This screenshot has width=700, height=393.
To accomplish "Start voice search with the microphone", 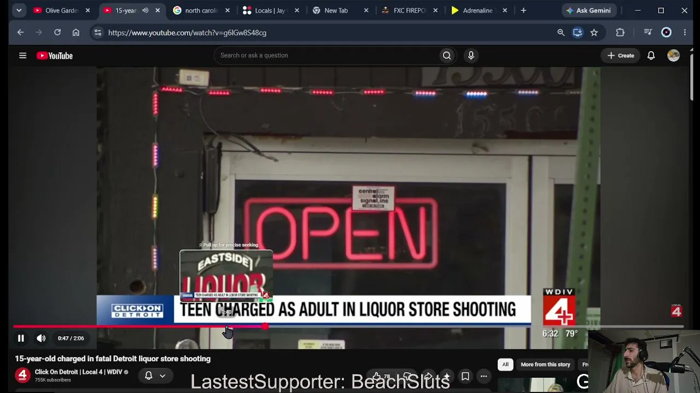I will click(x=471, y=55).
